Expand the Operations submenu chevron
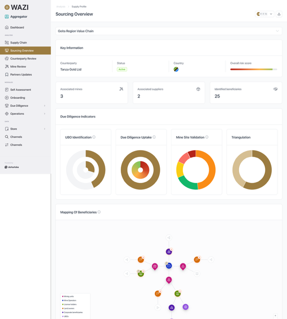The height and width of the screenshot is (319, 287). coord(44,114)
